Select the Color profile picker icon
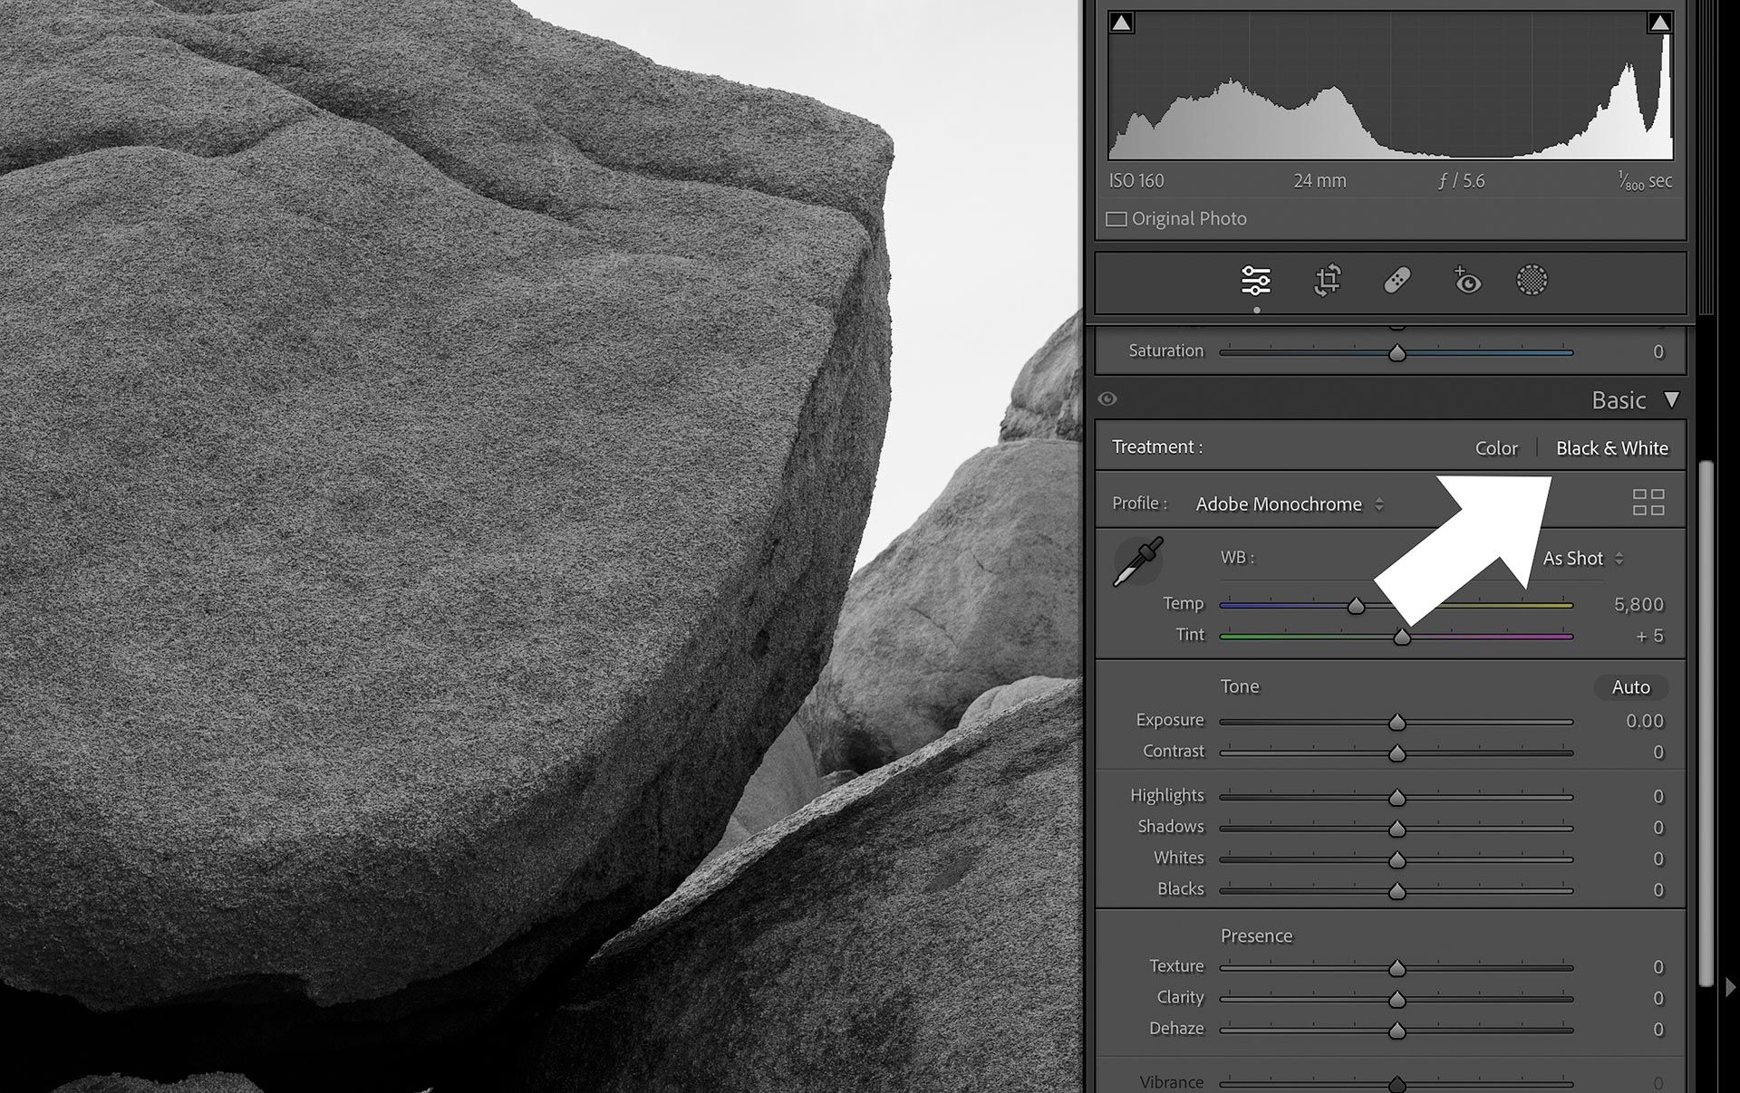 (x=1647, y=503)
